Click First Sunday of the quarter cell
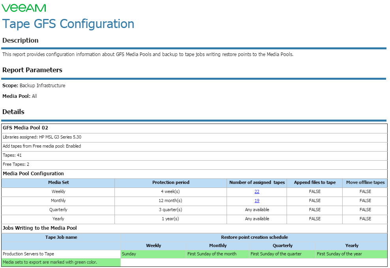Image resolution: width=390 pixels, height=268 pixels. pyautogui.click(x=282, y=254)
